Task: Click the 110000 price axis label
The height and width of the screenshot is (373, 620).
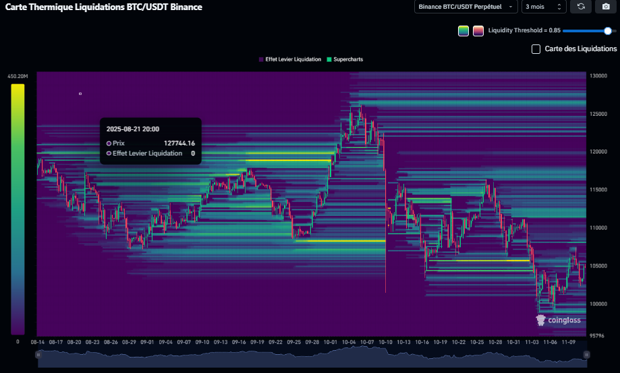Action: (598, 228)
